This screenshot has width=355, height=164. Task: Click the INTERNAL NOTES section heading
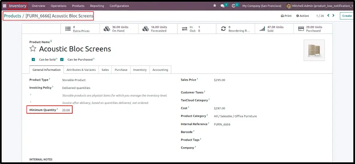point(41,159)
